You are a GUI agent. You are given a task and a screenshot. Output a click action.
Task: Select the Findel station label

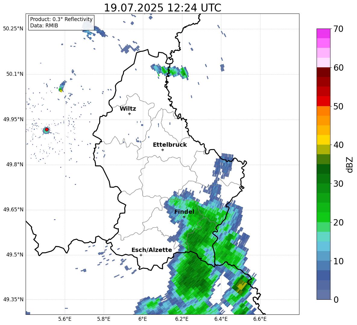click(x=184, y=212)
